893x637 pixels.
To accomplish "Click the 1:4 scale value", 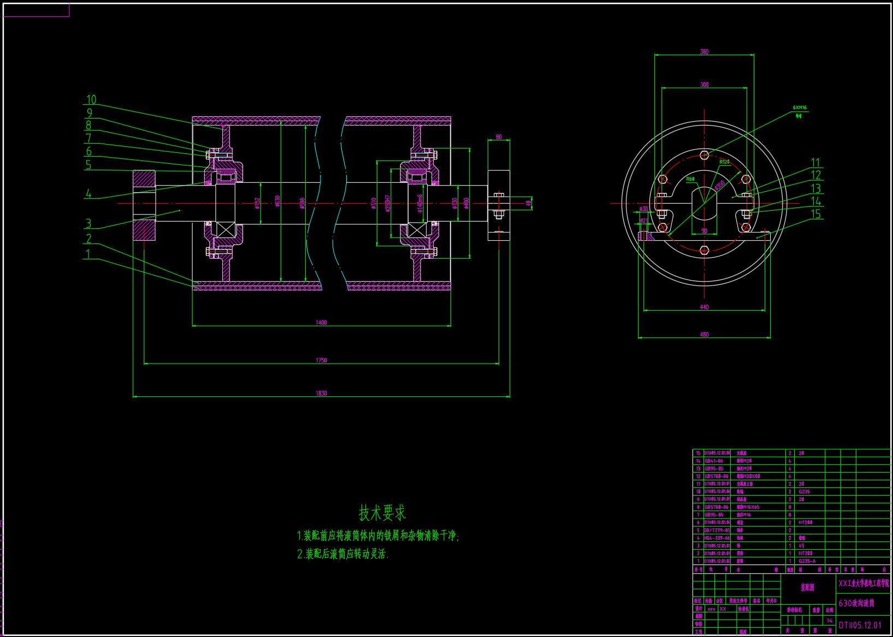I will click(830, 621).
